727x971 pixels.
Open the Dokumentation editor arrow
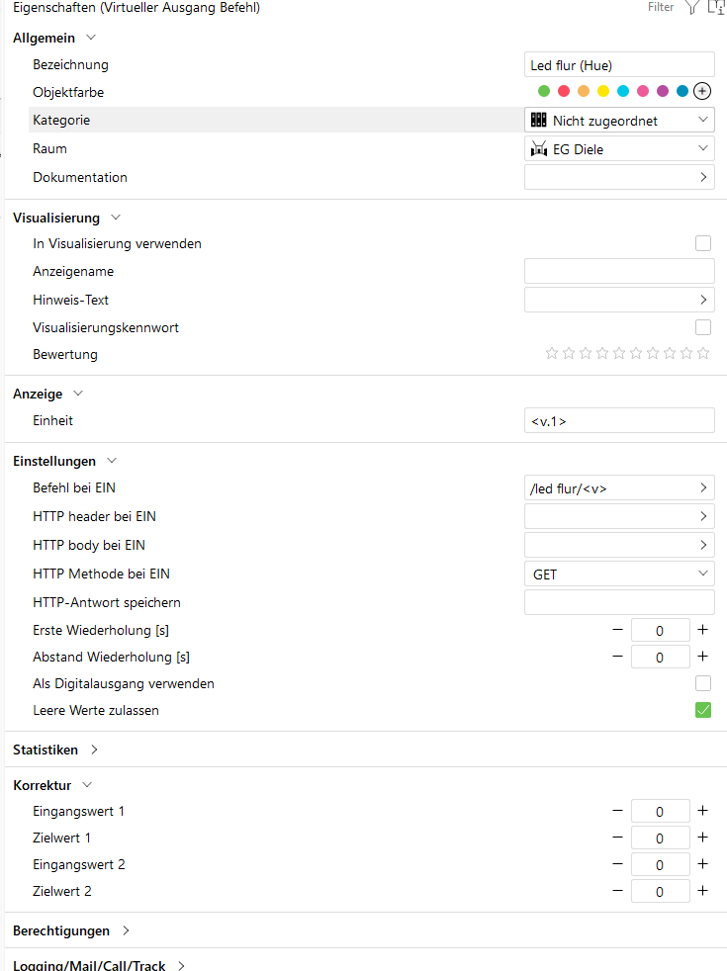[703, 177]
